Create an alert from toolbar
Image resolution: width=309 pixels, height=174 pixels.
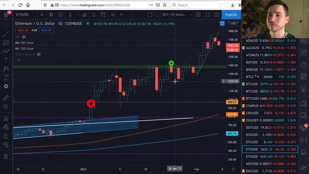click(x=103, y=15)
